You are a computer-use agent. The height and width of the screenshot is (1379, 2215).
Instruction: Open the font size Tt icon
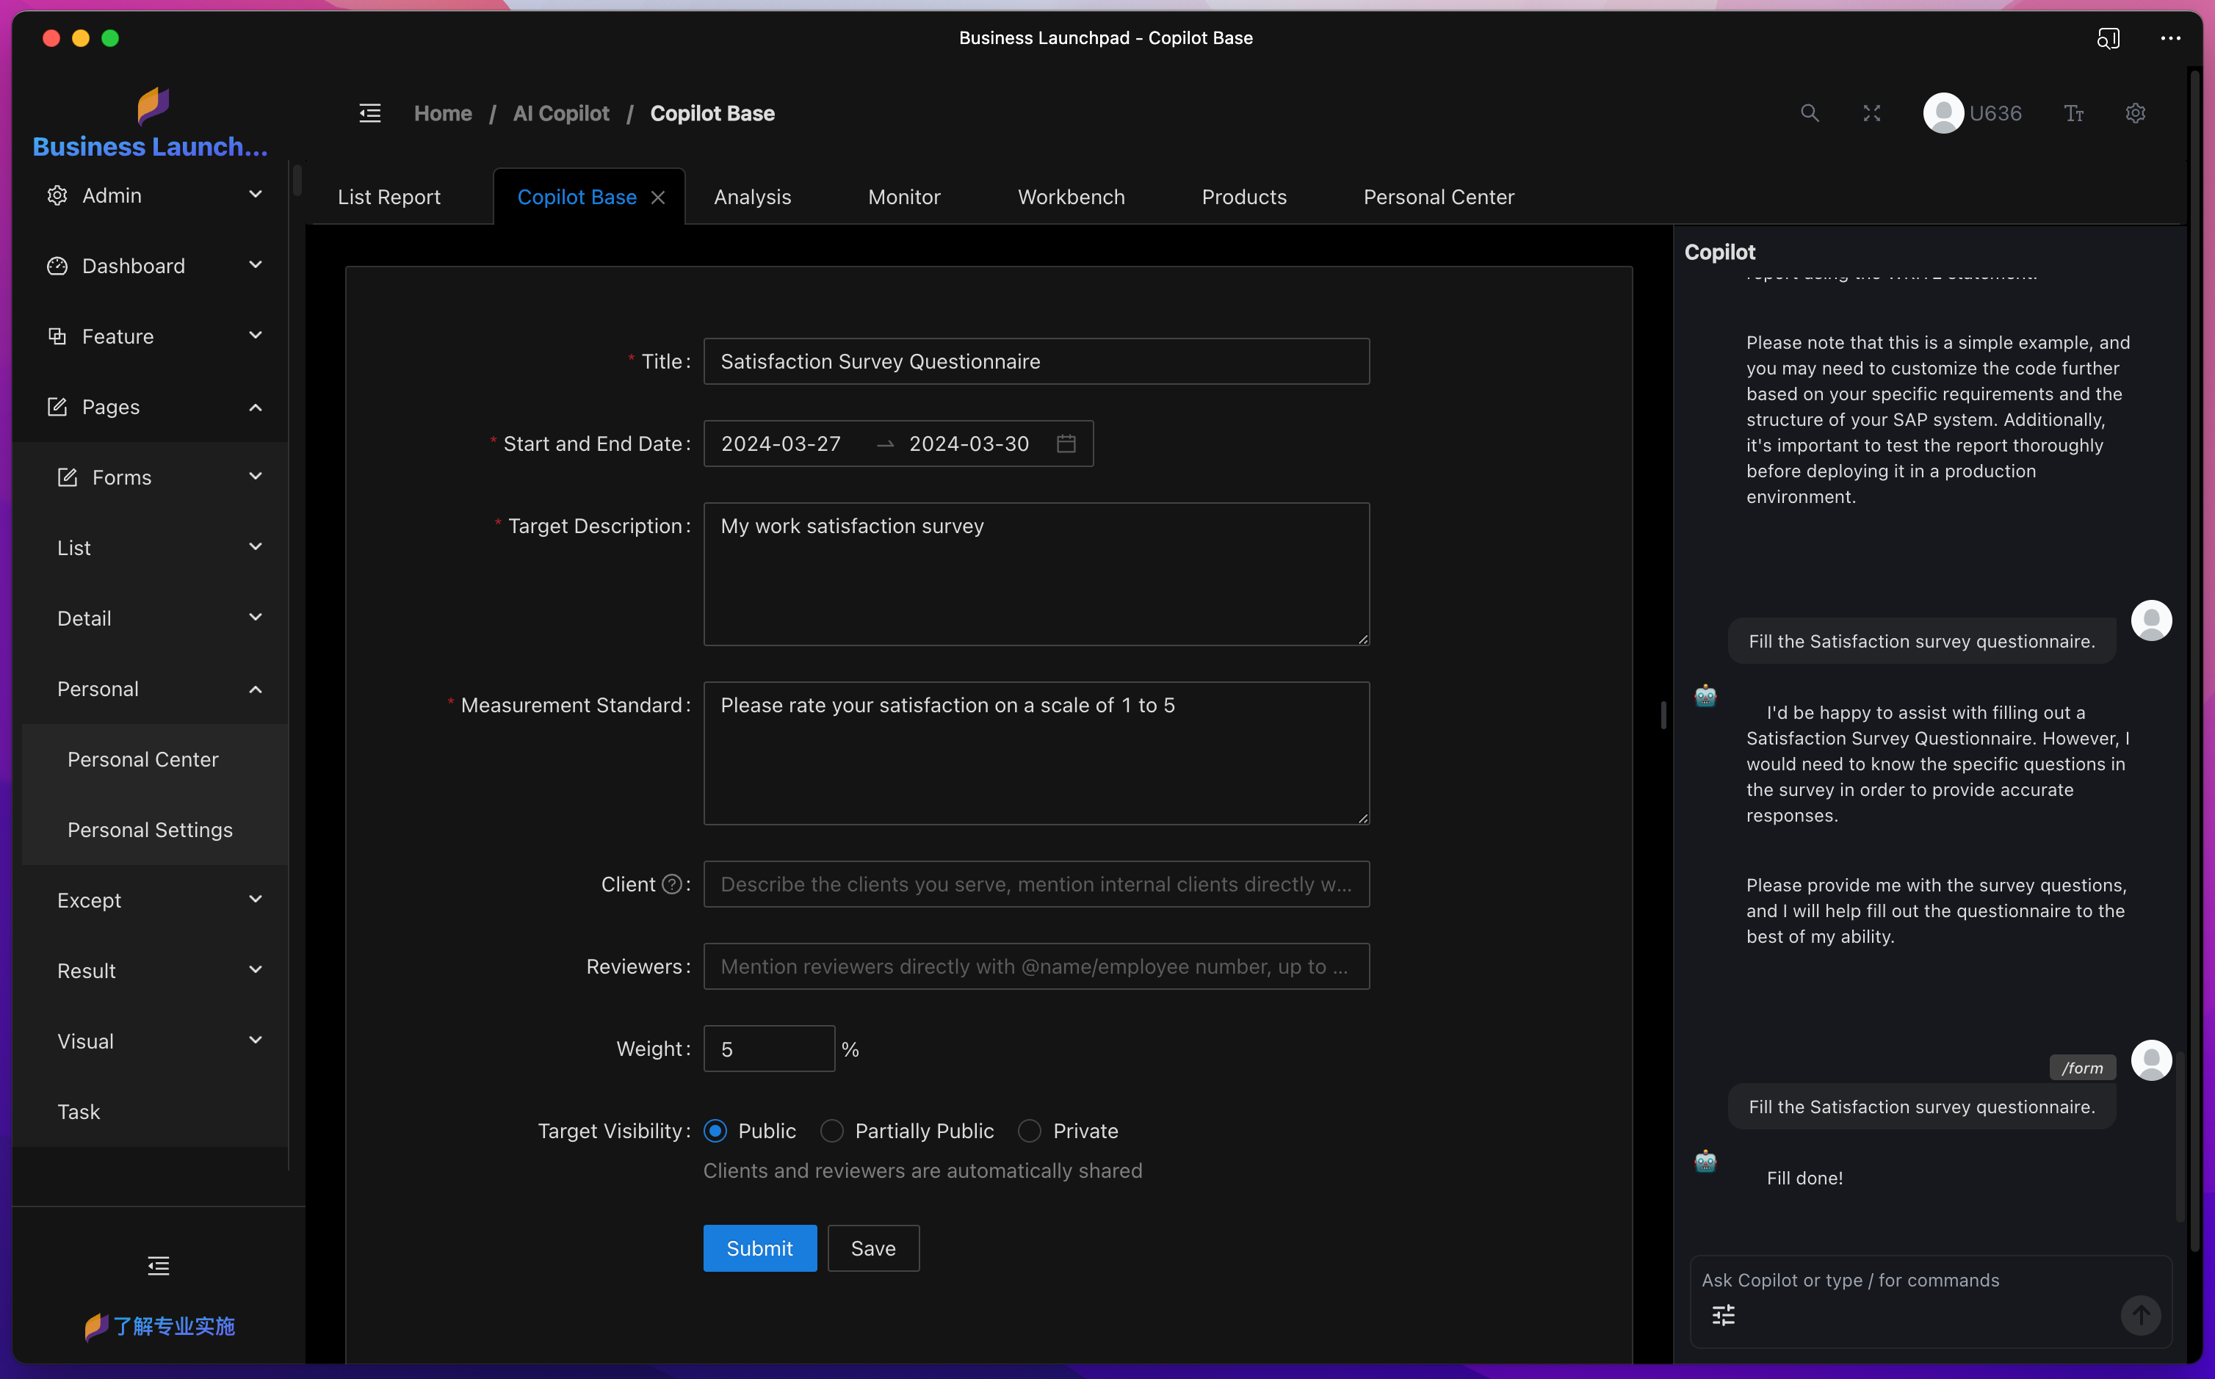click(x=2074, y=113)
